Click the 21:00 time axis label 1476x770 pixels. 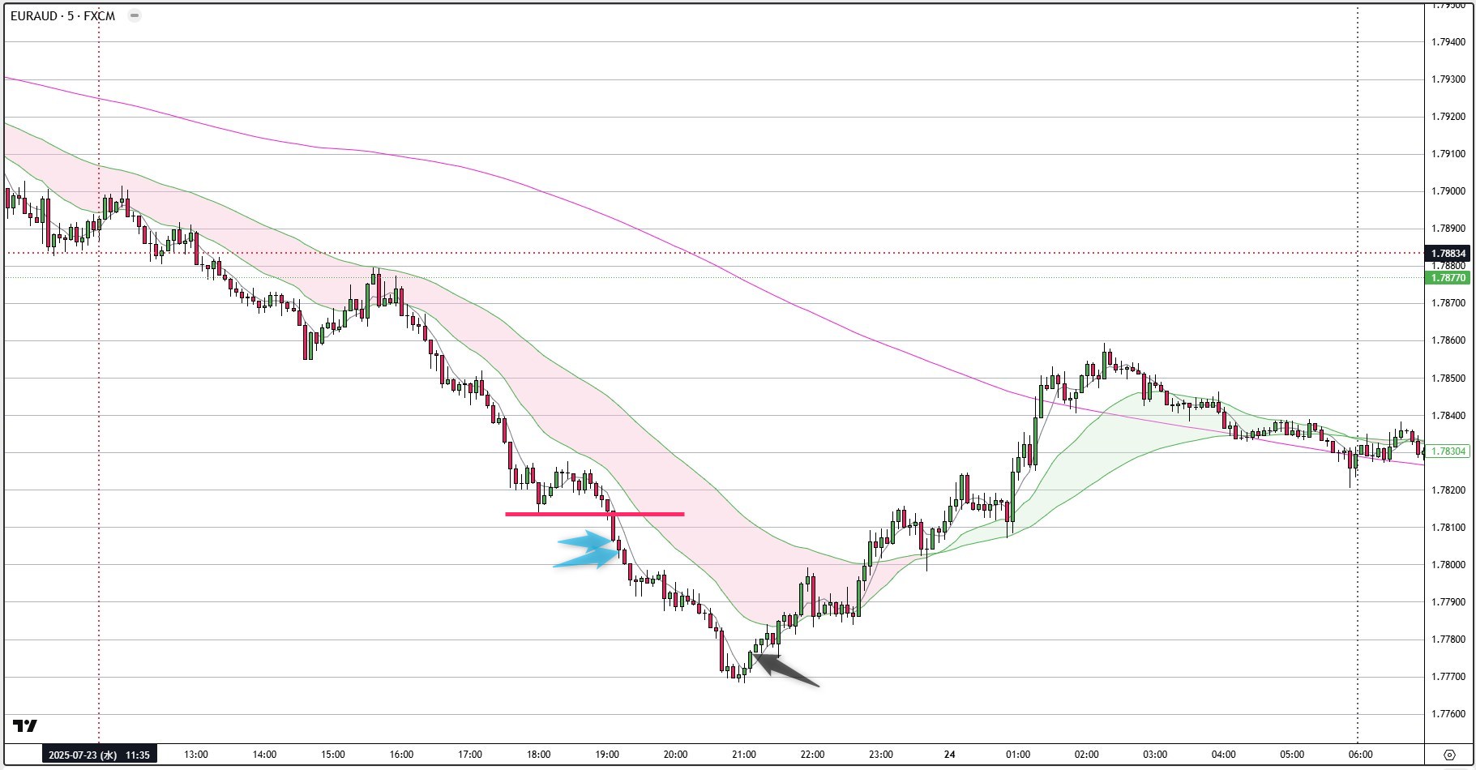[744, 755]
